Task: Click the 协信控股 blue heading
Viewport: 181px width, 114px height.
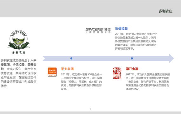Action: (x=121, y=28)
